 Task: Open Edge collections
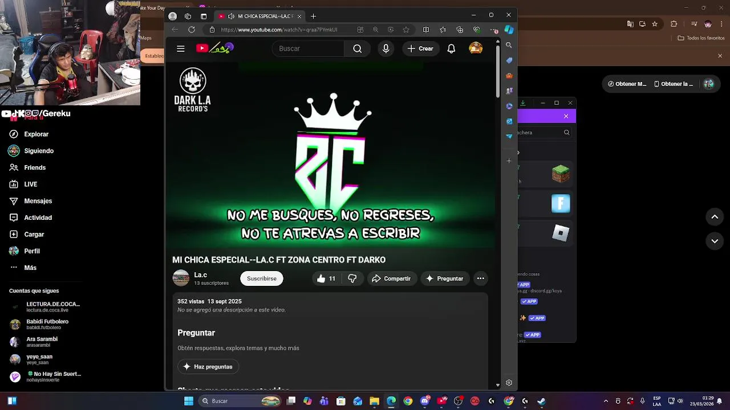click(460, 30)
